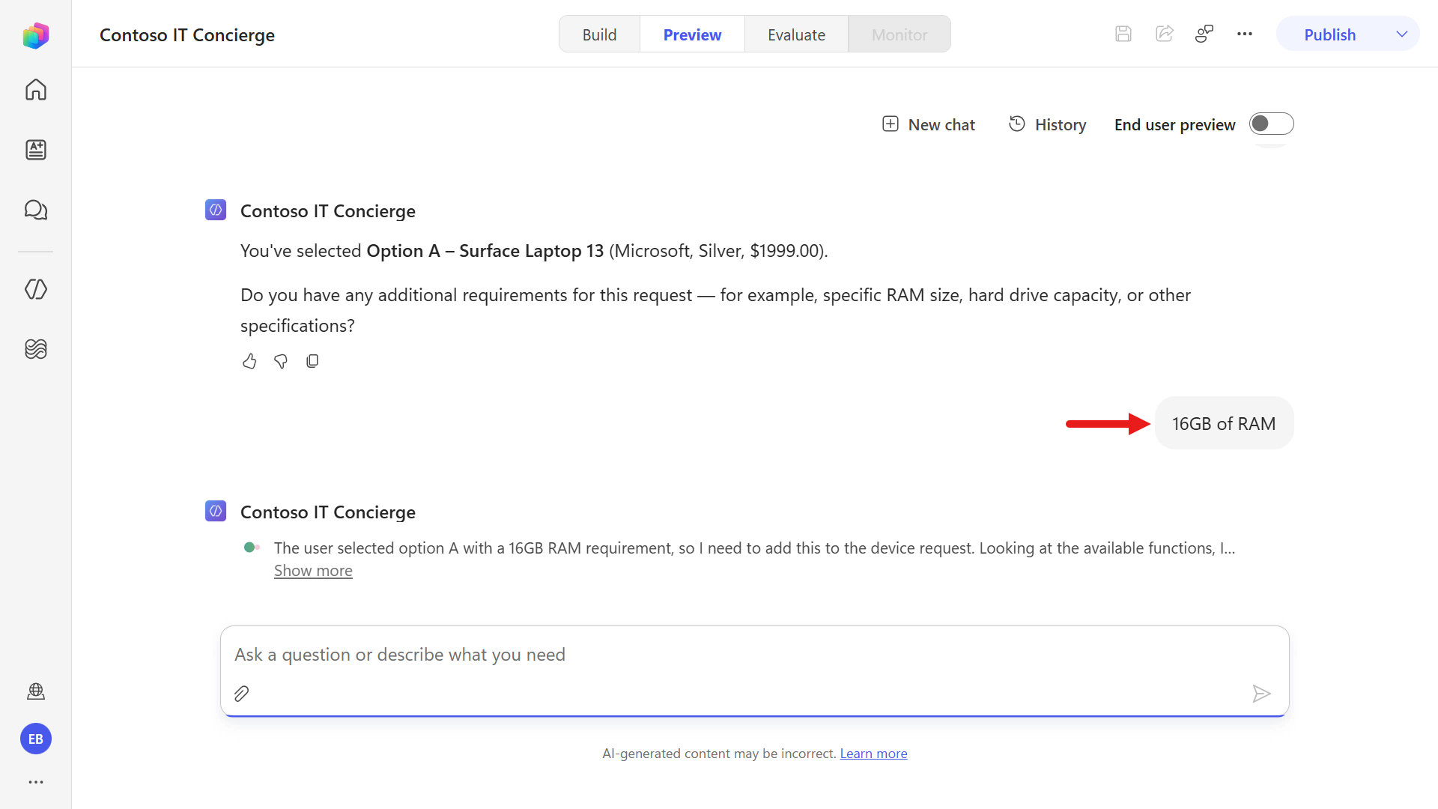
Task: Click the Option A Surface Laptop 13 text
Action: tap(485, 251)
